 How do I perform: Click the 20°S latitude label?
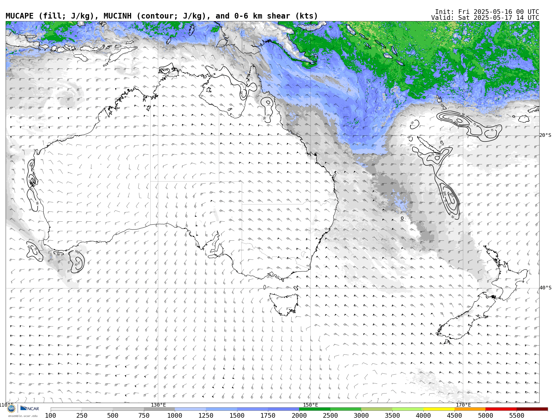tap(545, 135)
